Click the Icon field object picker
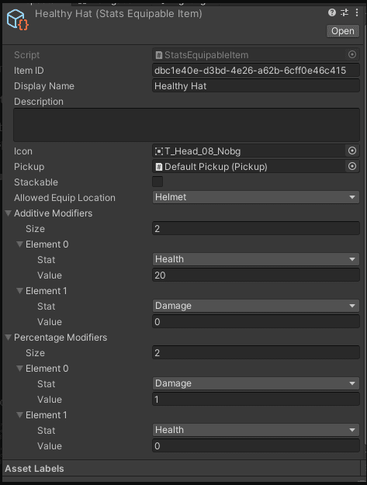This screenshot has width=367, height=485. tap(351, 151)
